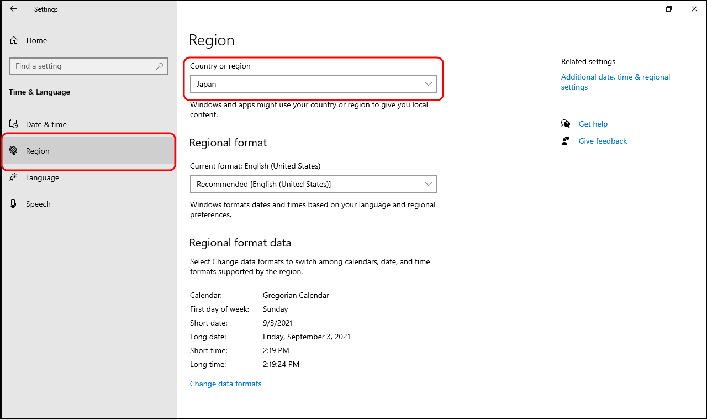Click the Get help chat icon
Viewport: 707px width, 420px height.
(x=566, y=124)
